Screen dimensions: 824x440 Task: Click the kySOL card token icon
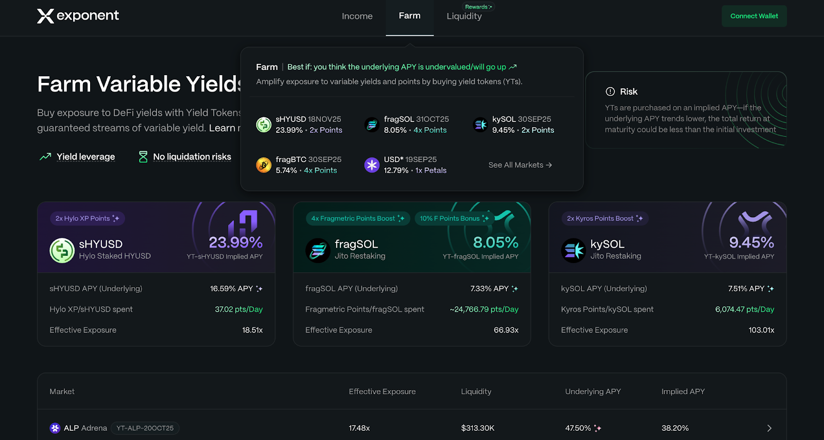pyautogui.click(x=573, y=251)
